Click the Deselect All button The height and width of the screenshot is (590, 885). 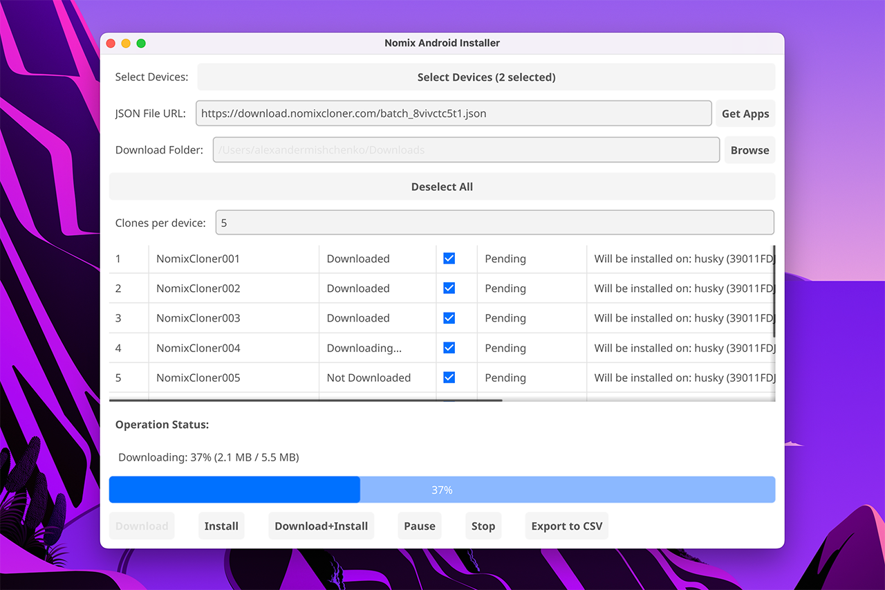(442, 187)
